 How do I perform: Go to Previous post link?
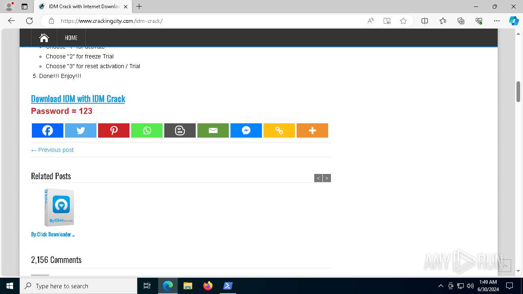(x=52, y=150)
